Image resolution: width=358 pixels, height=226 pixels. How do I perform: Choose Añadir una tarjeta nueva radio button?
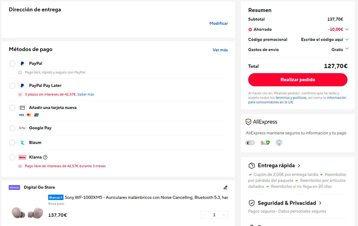point(12,108)
